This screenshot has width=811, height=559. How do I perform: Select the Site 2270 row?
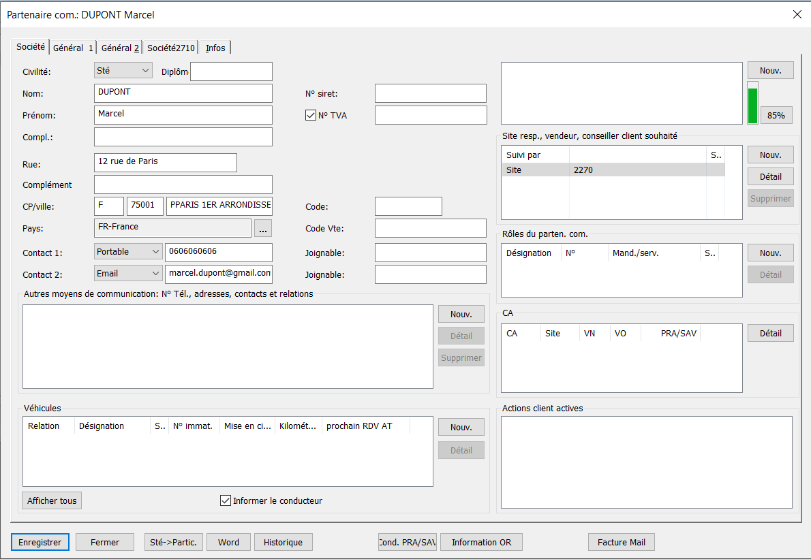click(613, 170)
